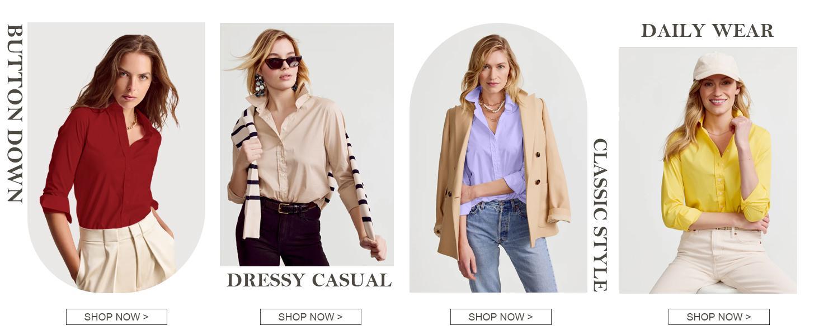Click the model's dark sunglasses

tap(283, 62)
